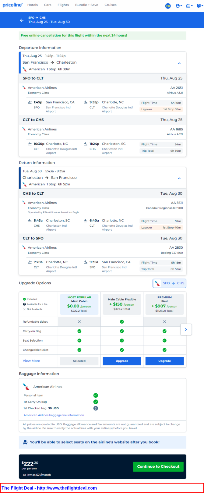The height and width of the screenshot is (493, 204).
Task: Go back with the left arrow
Action: coord(22,20)
